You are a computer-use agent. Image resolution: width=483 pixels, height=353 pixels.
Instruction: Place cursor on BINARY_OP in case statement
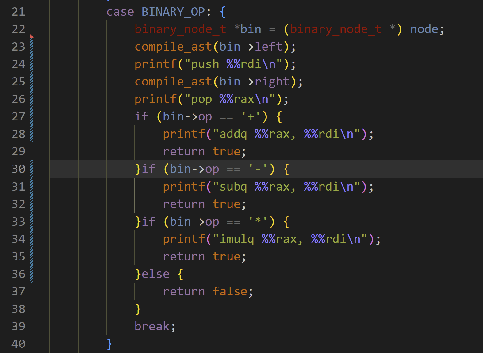coord(173,12)
